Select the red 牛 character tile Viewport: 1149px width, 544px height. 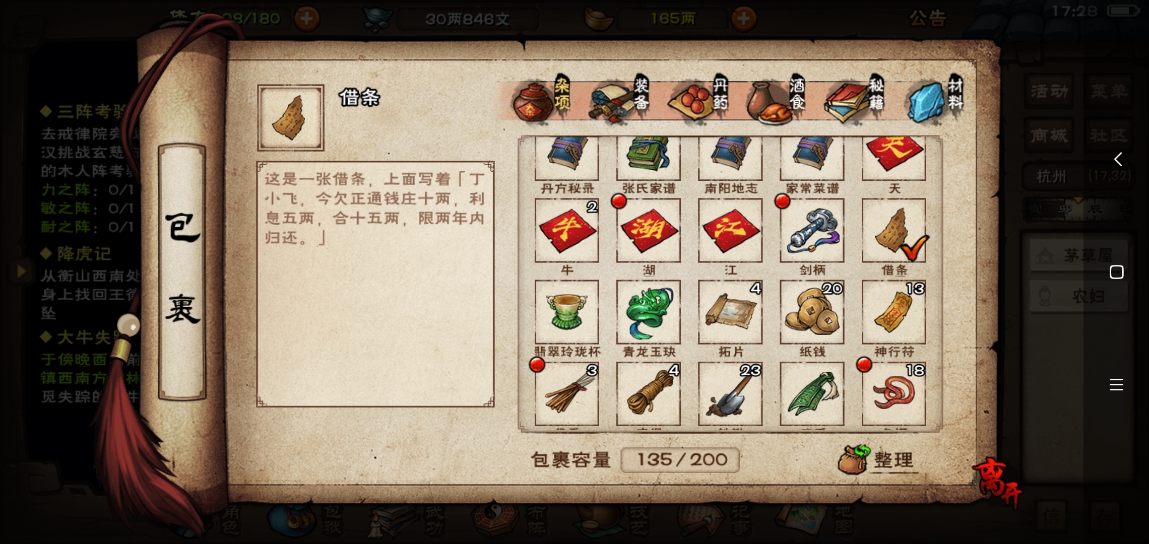(x=566, y=231)
